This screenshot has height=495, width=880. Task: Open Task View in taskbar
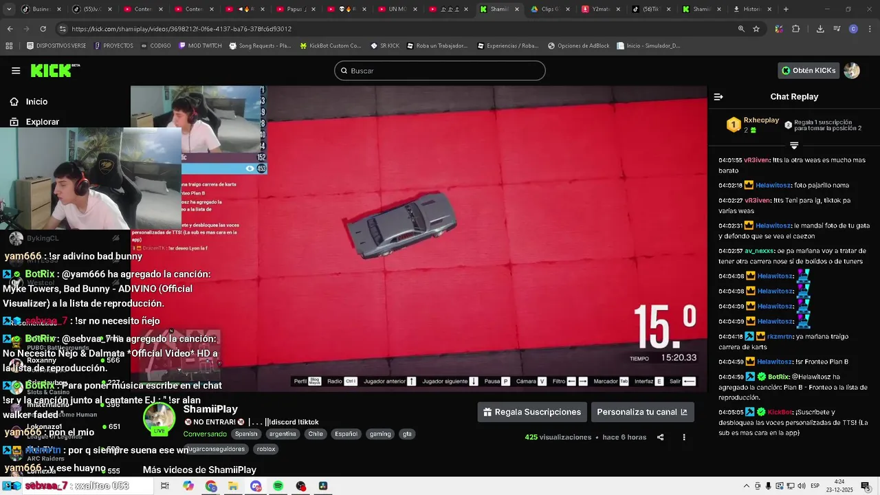[x=165, y=486]
